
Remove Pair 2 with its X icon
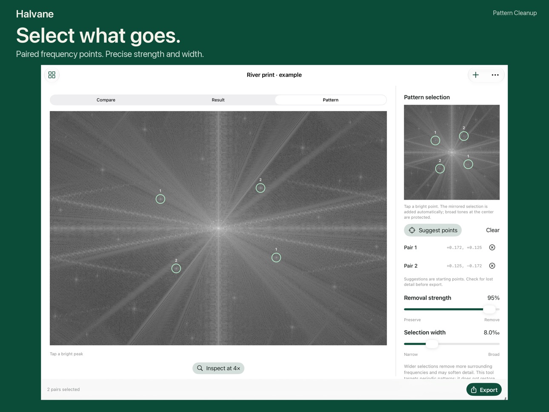coord(492,266)
